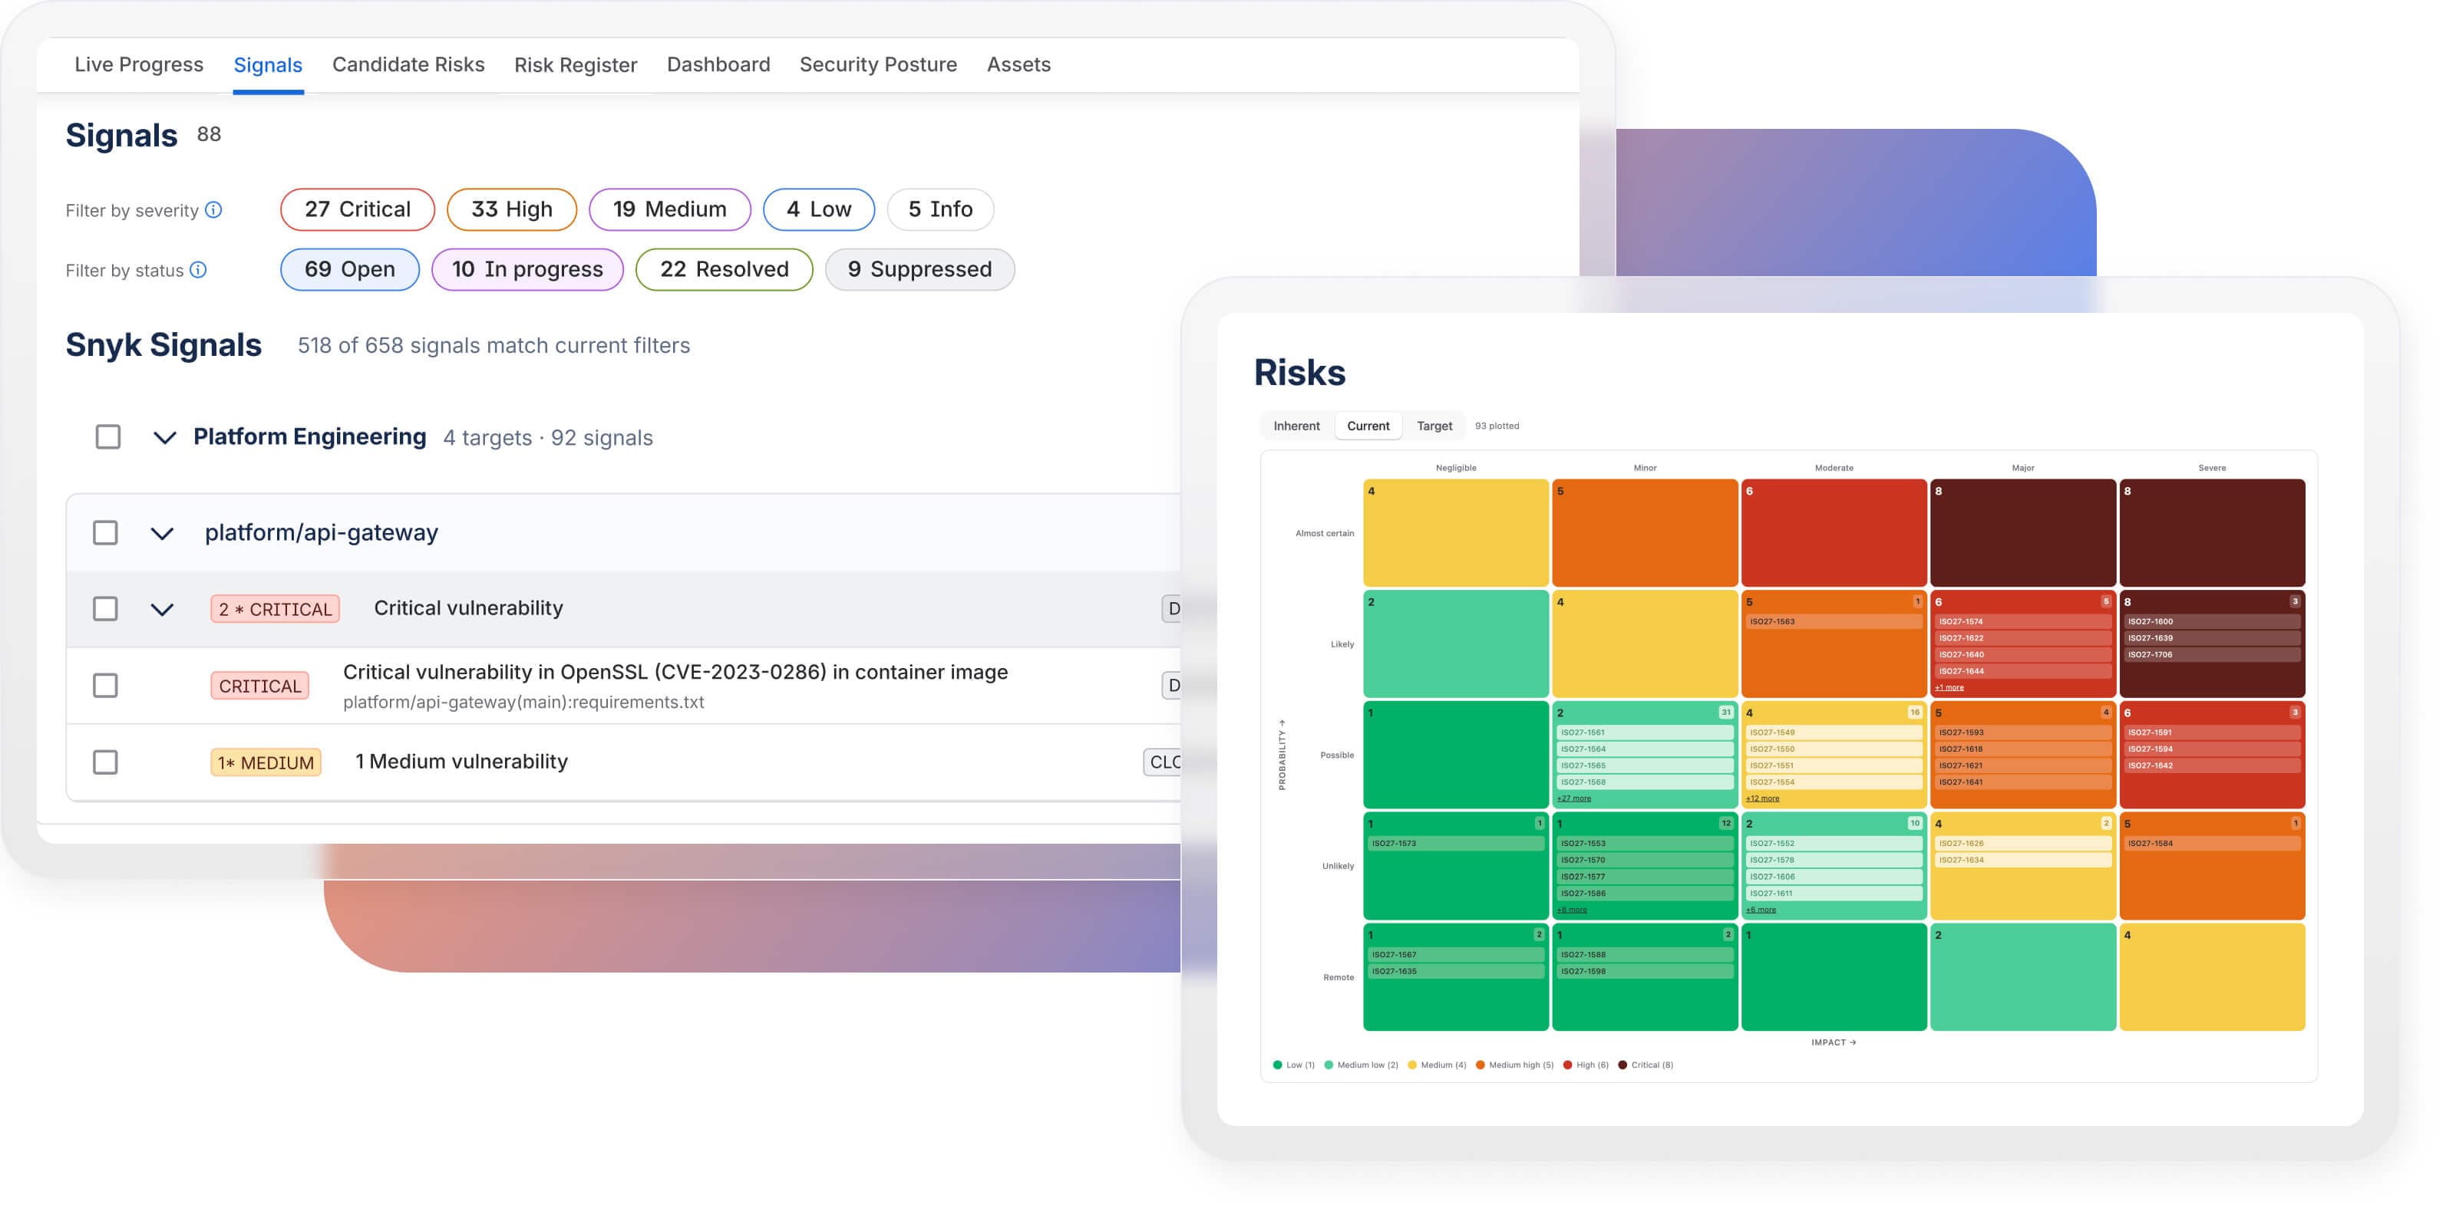Collapse the Critical vulnerability group chevron
The height and width of the screenshot is (1218, 2456).
[x=162, y=609]
